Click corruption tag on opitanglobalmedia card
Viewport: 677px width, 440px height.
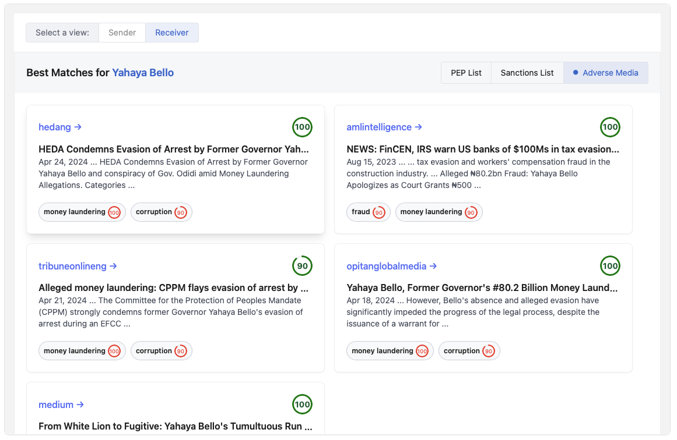(469, 351)
